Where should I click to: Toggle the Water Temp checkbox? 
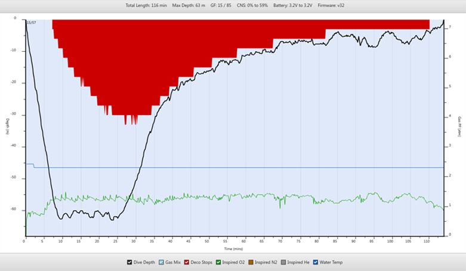315,262
